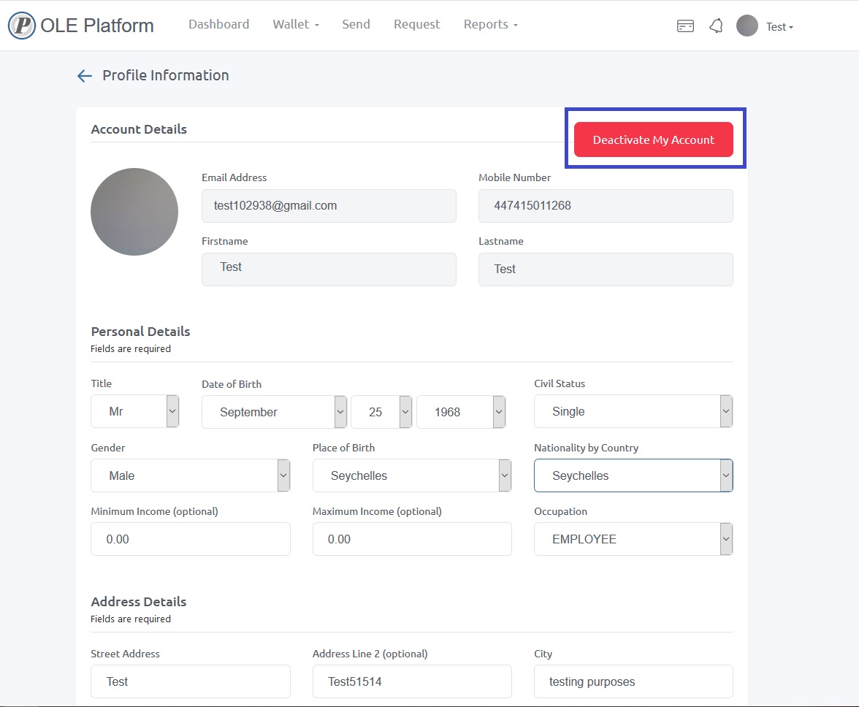The height and width of the screenshot is (707, 859).
Task: Go back using the Profile Information arrow
Action: pyautogui.click(x=85, y=75)
